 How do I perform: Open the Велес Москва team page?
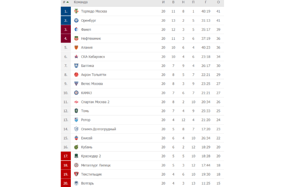click(92, 84)
